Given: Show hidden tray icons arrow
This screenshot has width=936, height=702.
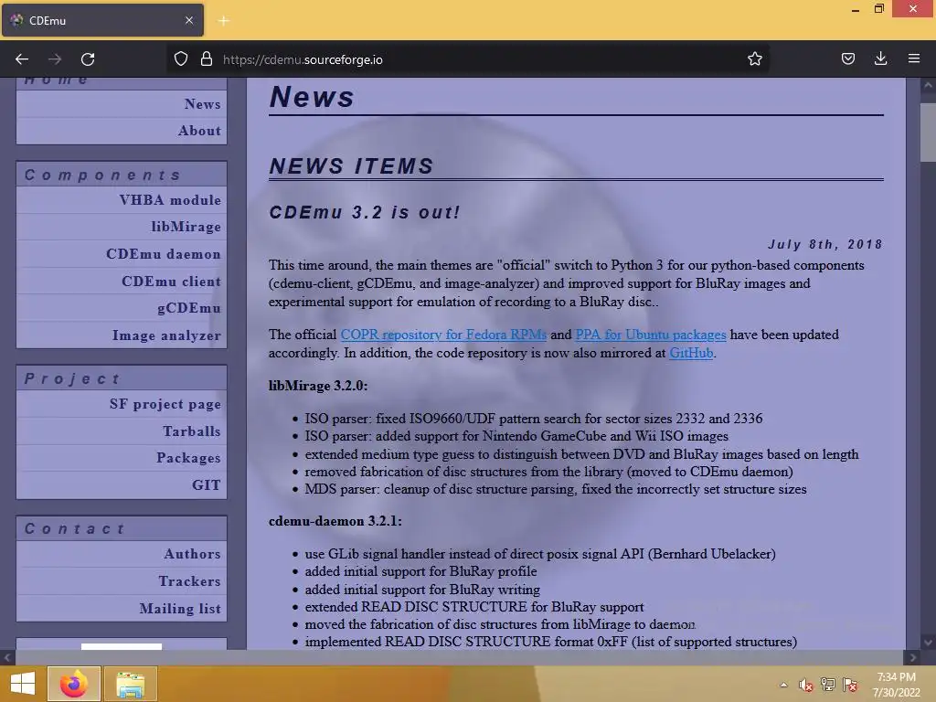Looking at the screenshot, I should 783,685.
